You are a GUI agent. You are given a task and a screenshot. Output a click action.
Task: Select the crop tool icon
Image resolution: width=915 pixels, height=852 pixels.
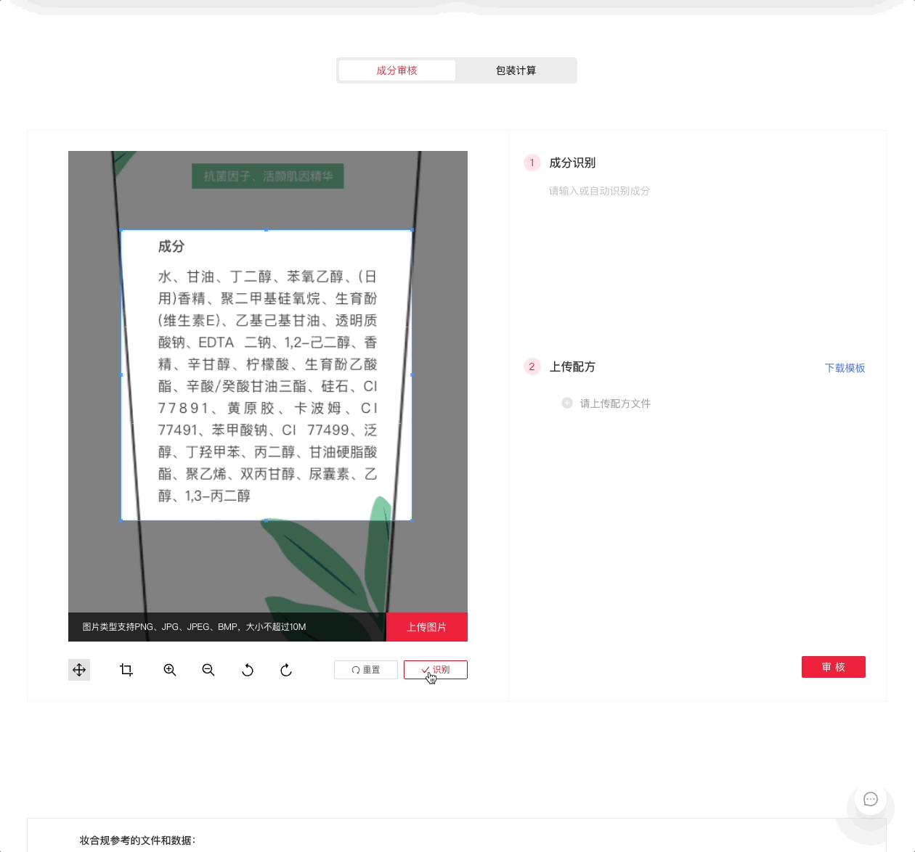click(x=126, y=670)
